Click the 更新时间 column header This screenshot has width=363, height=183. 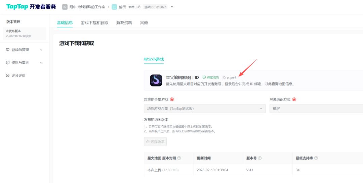pyautogui.click(x=204, y=158)
